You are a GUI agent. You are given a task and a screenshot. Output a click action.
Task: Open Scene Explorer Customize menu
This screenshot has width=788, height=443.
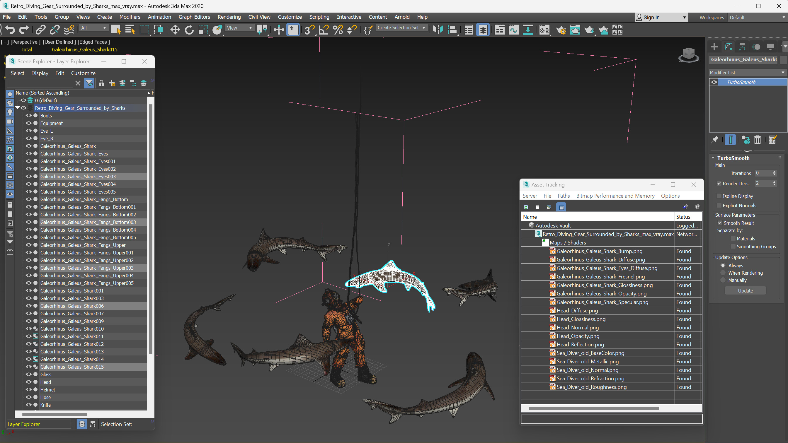tap(83, 73)
